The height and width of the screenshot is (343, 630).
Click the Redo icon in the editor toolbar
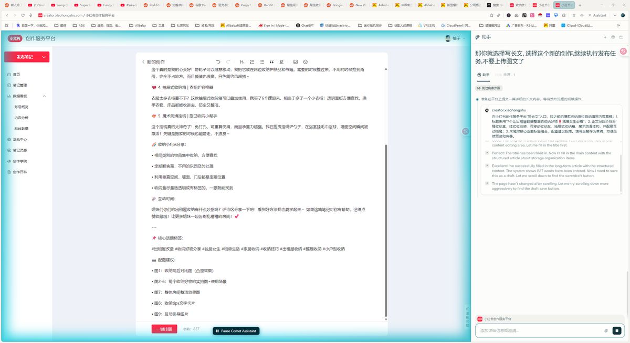228,62
